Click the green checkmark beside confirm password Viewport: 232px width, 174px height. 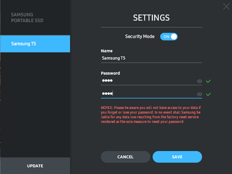coord(208,94)
